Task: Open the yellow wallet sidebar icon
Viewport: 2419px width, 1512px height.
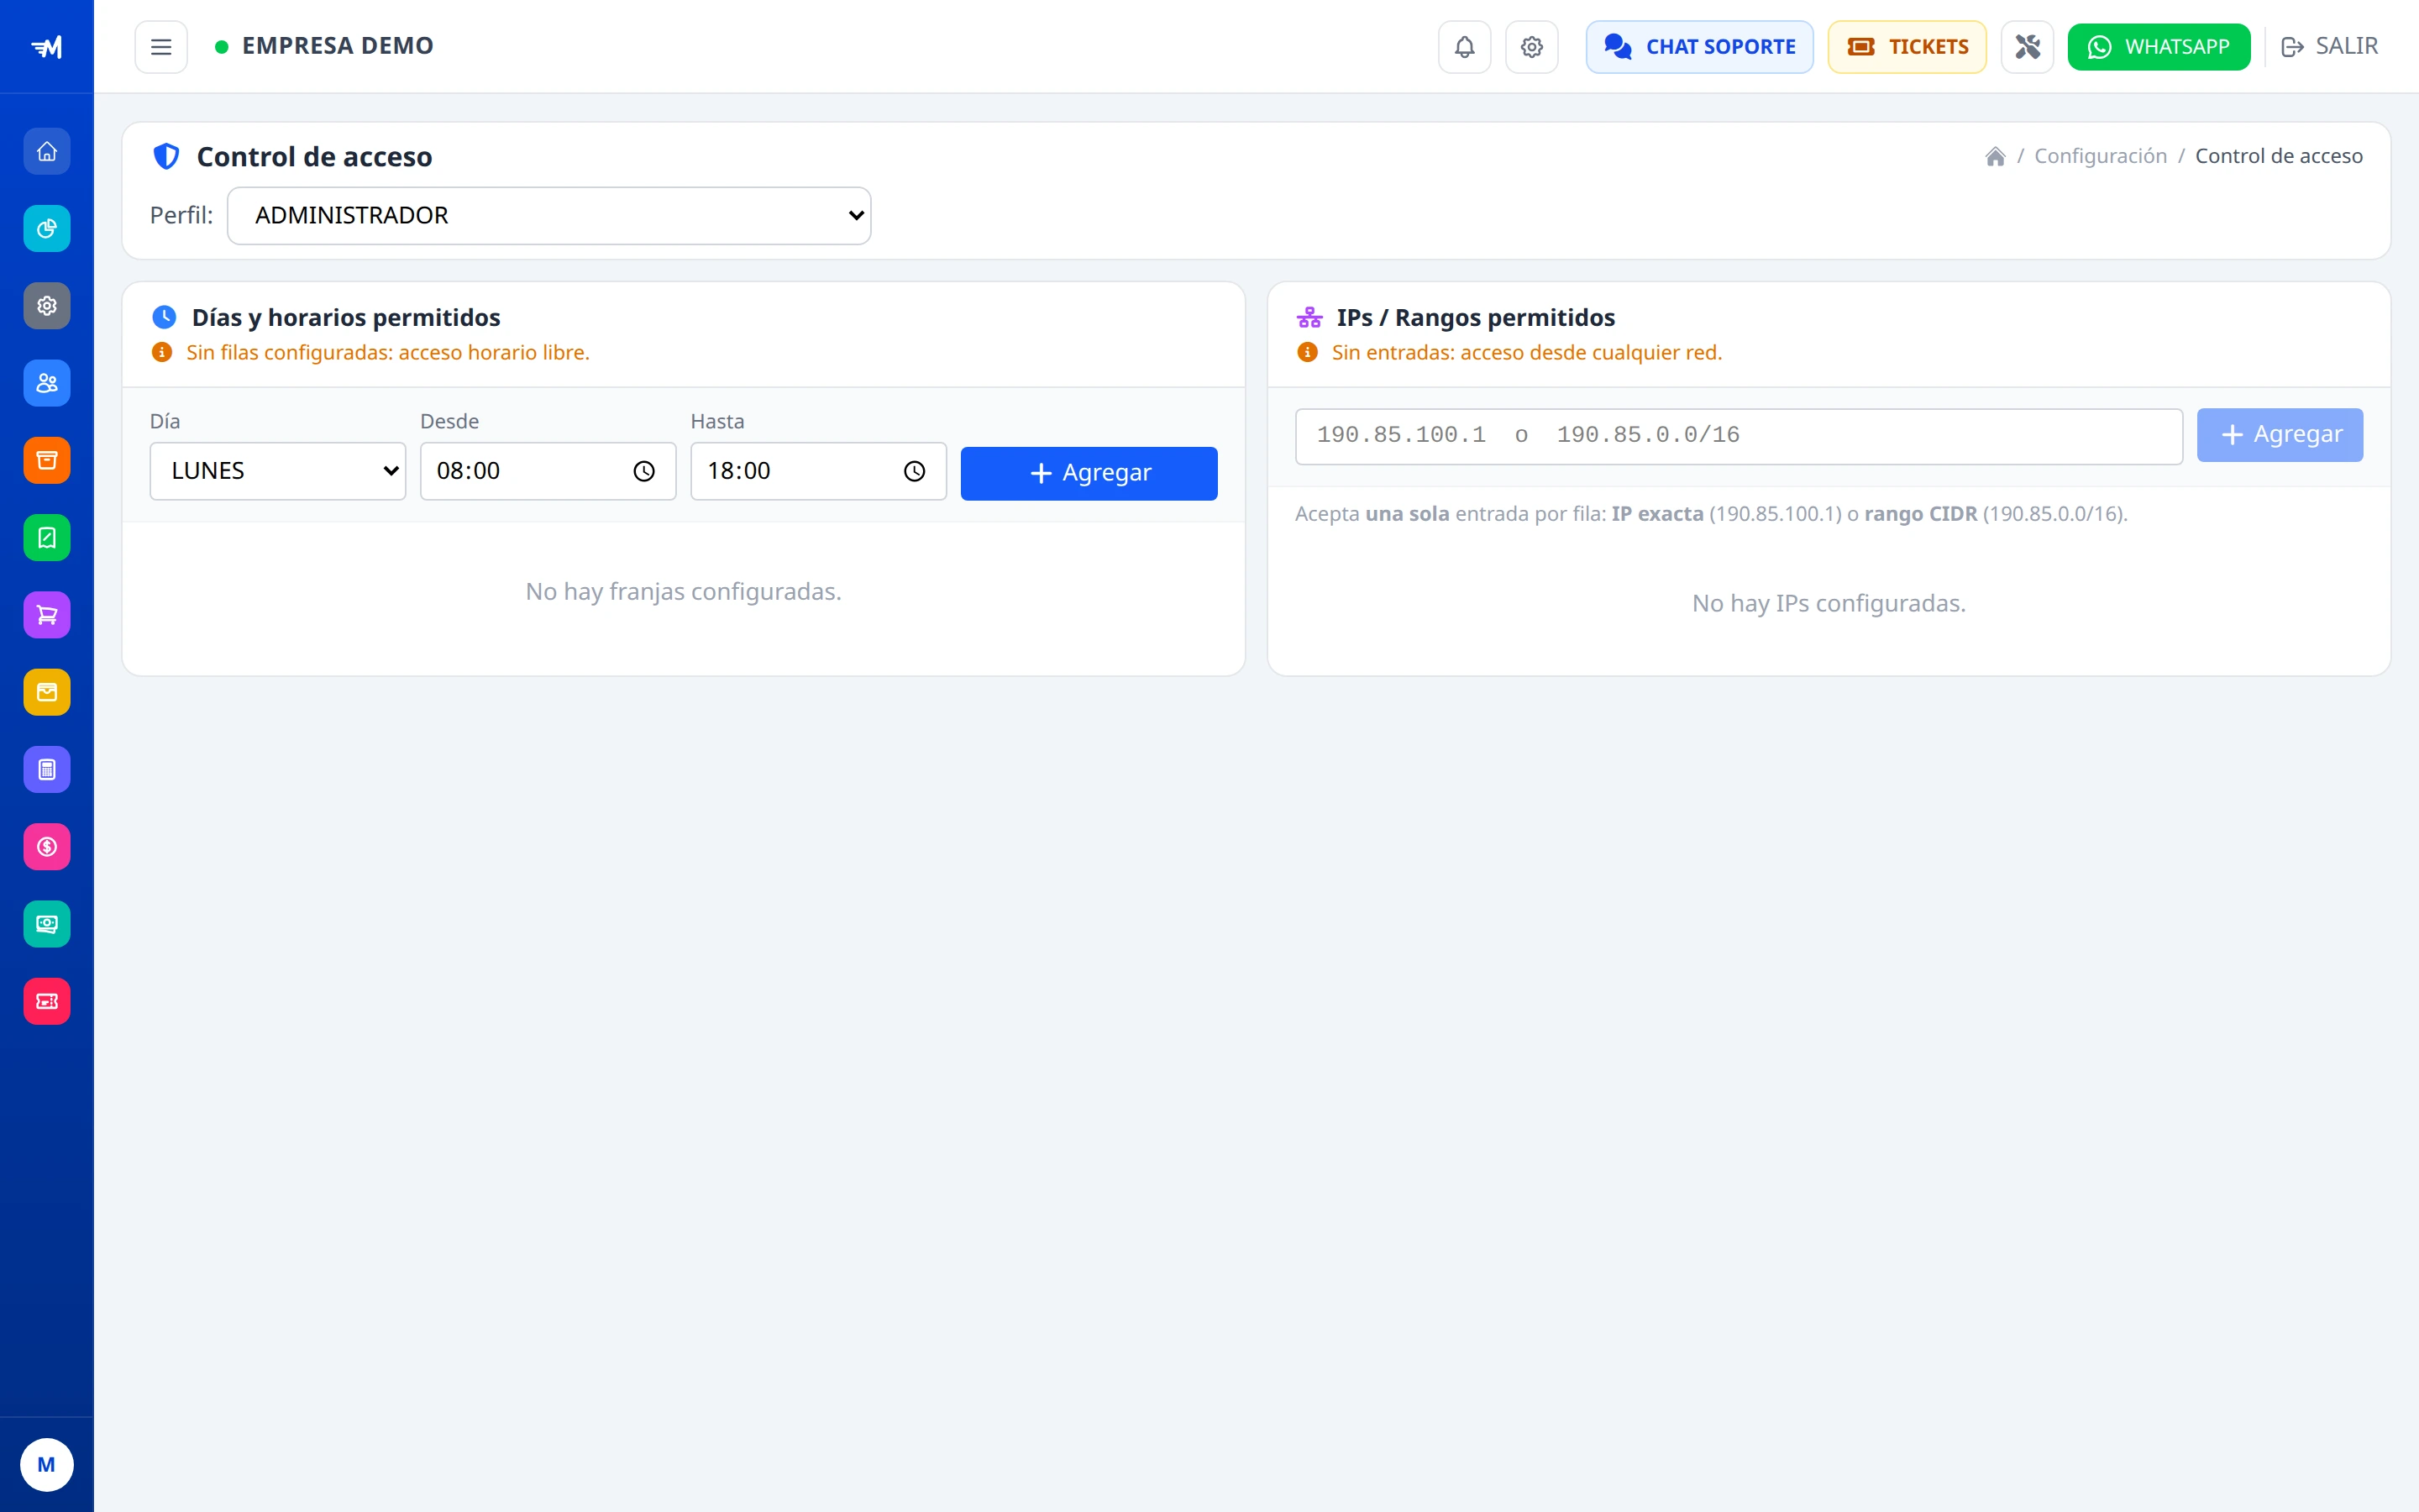Action: point(47,692)
